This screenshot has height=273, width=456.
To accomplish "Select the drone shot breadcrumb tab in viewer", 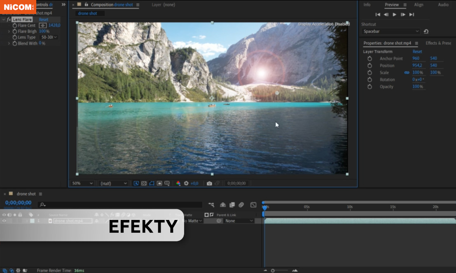I will click(87, 13).
